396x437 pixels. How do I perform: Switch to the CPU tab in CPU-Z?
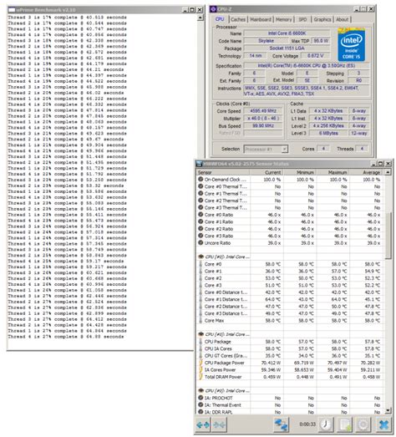coord(220,19)
